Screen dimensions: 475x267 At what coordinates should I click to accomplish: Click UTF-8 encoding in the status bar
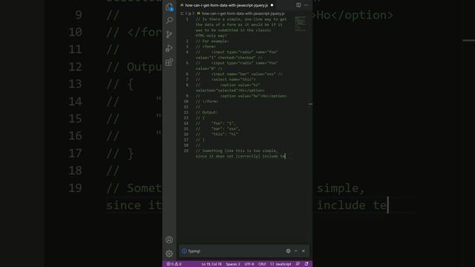click(x=249, y=264)
